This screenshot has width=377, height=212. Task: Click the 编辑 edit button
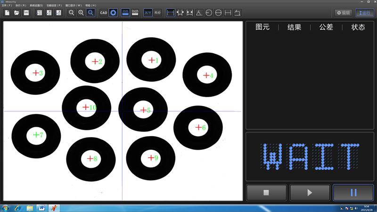click(344, 13)
